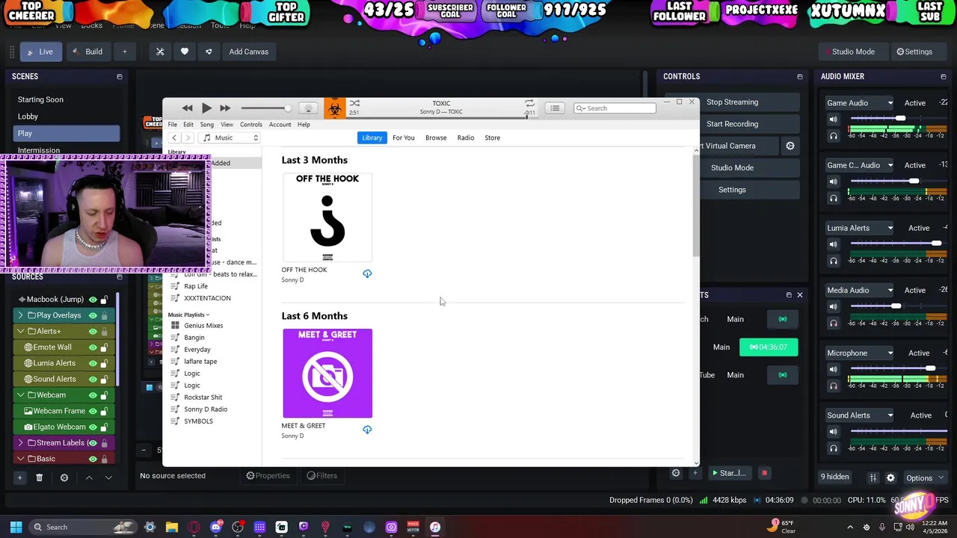Collapse the Basic source group
This screenshot has height=538, width=957.
(x=20, y=459)
